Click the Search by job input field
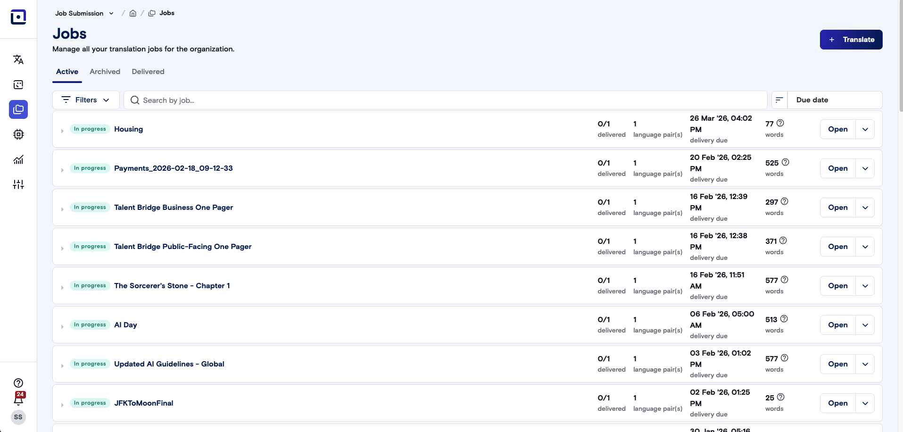Screen dimensions: 903x432 (x=446, y=100)
